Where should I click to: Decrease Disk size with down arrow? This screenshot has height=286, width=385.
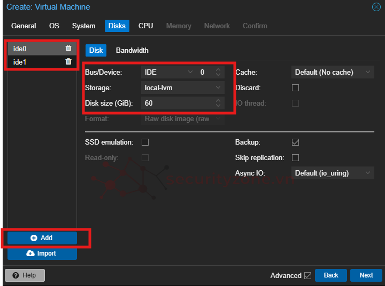tap(218, 106)
